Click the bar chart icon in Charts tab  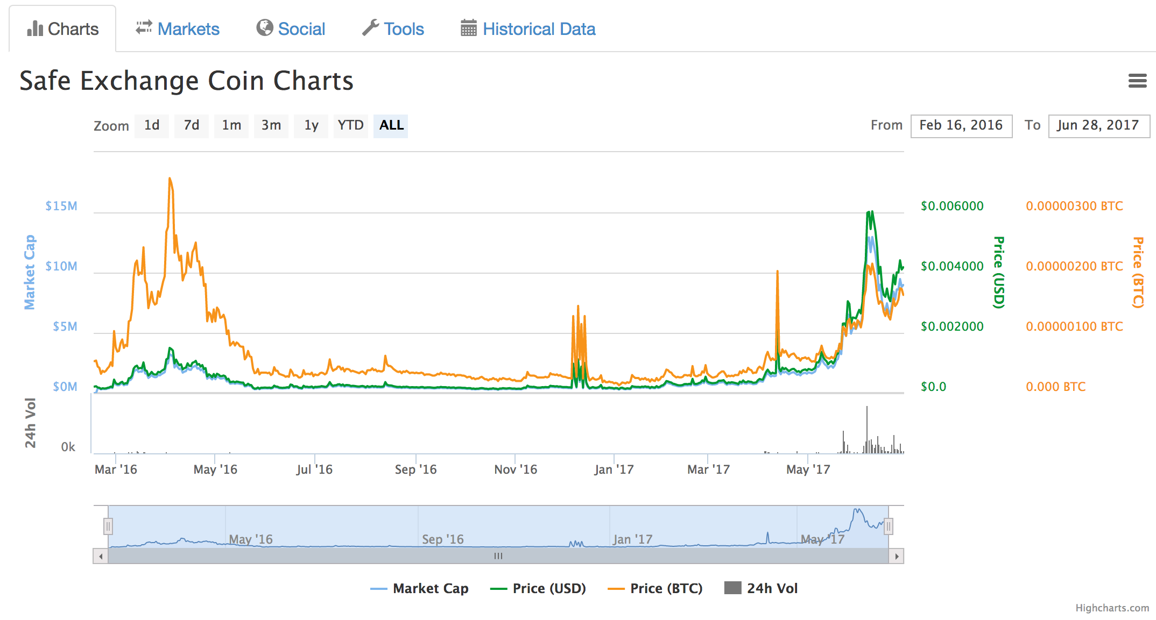(x=35, y=28)
